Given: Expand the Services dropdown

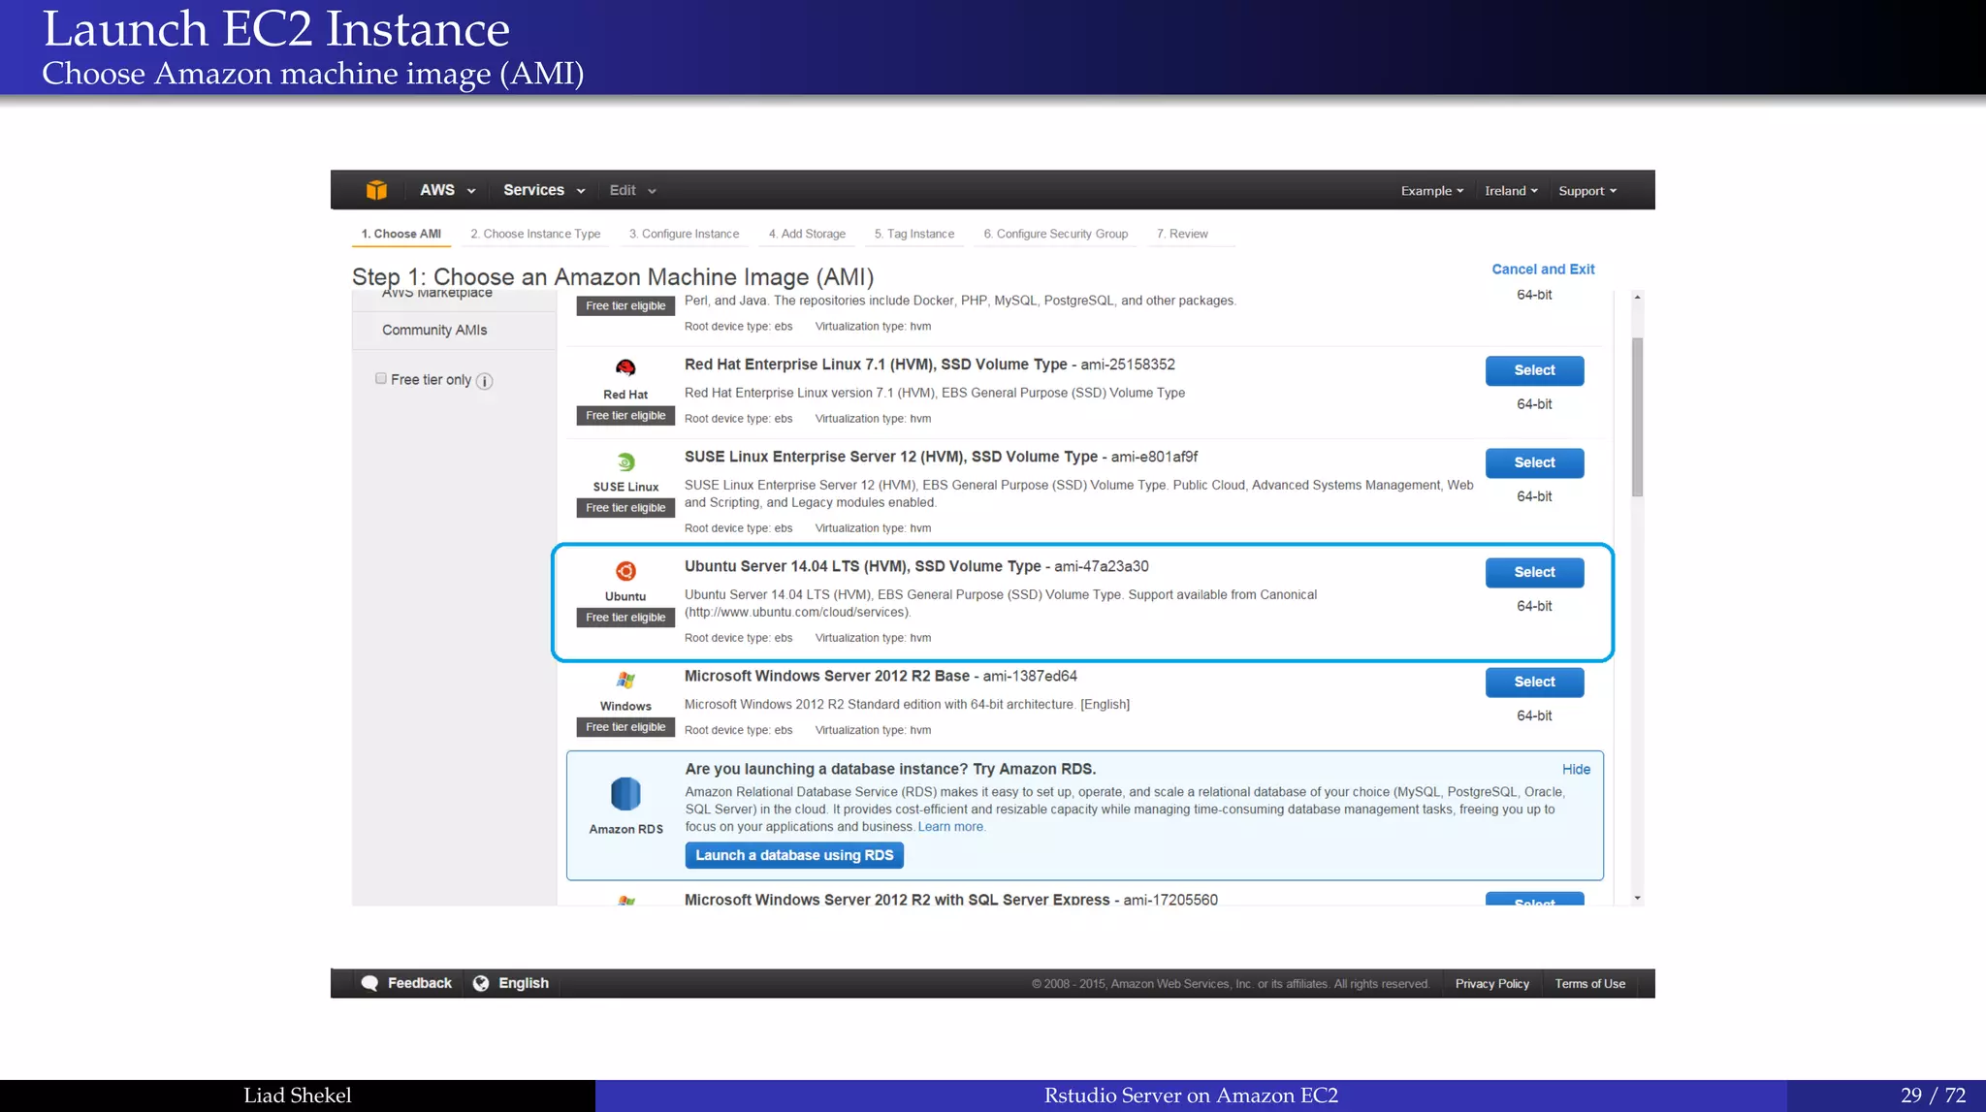Looking at the screenshot, I should (544, 190).
